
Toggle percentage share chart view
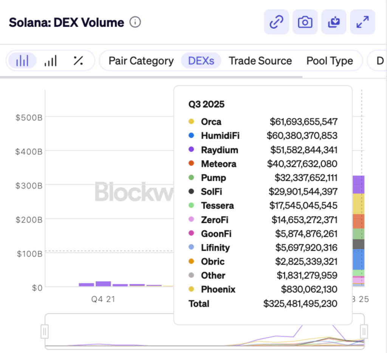coord(78,61)
